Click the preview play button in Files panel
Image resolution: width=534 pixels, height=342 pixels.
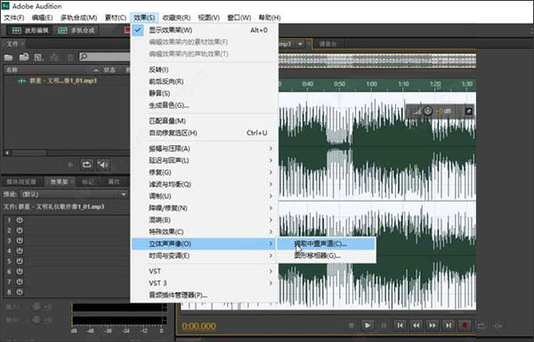[x=70, y=165]
